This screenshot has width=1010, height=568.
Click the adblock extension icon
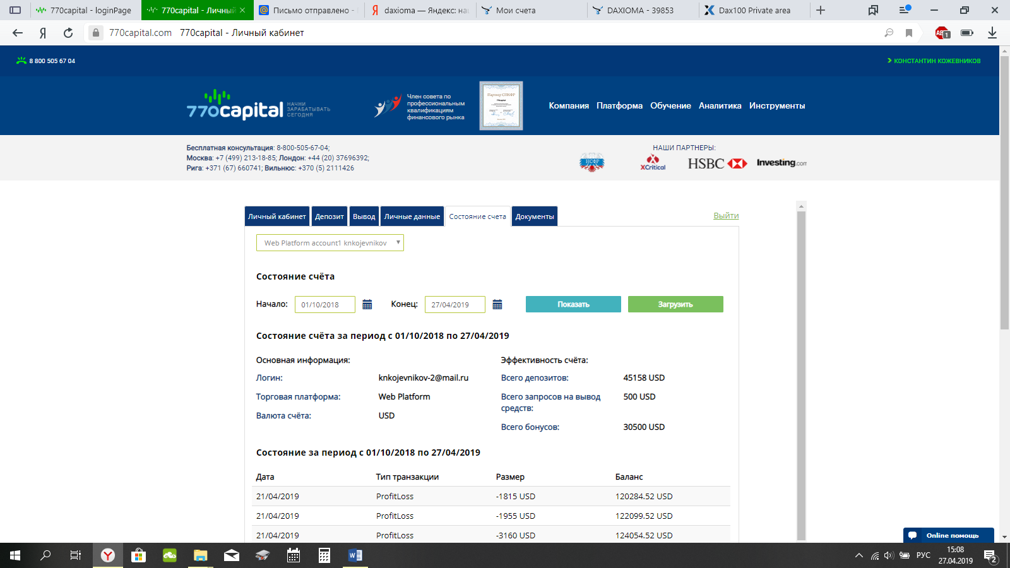click(x=942, y=33)
